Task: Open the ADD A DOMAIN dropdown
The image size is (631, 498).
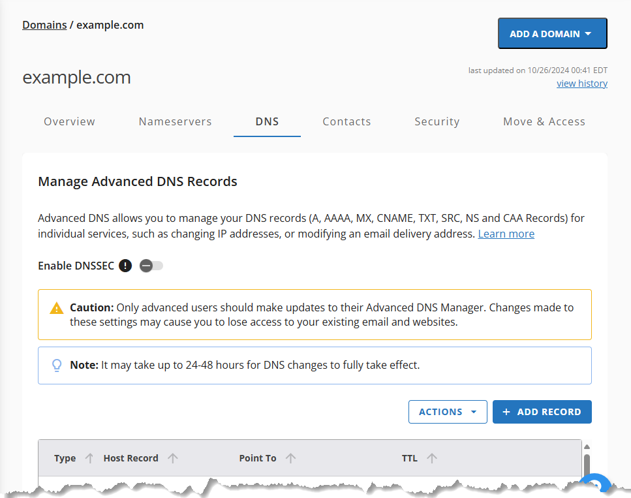Action: tap(552, 33)
